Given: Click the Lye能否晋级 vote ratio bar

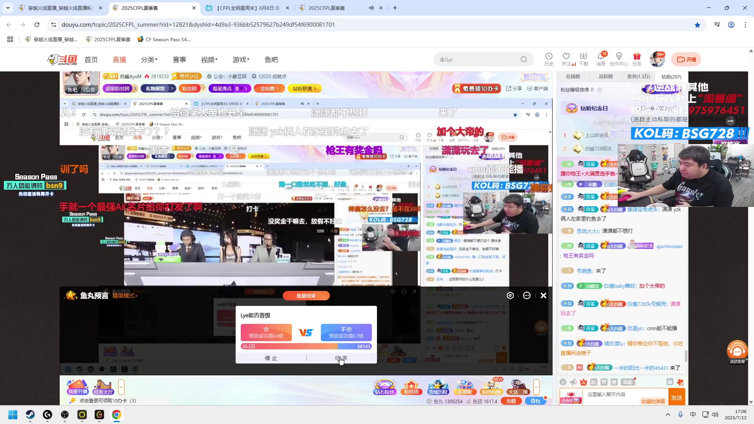Looking at the screenshot, I should 306,346.
